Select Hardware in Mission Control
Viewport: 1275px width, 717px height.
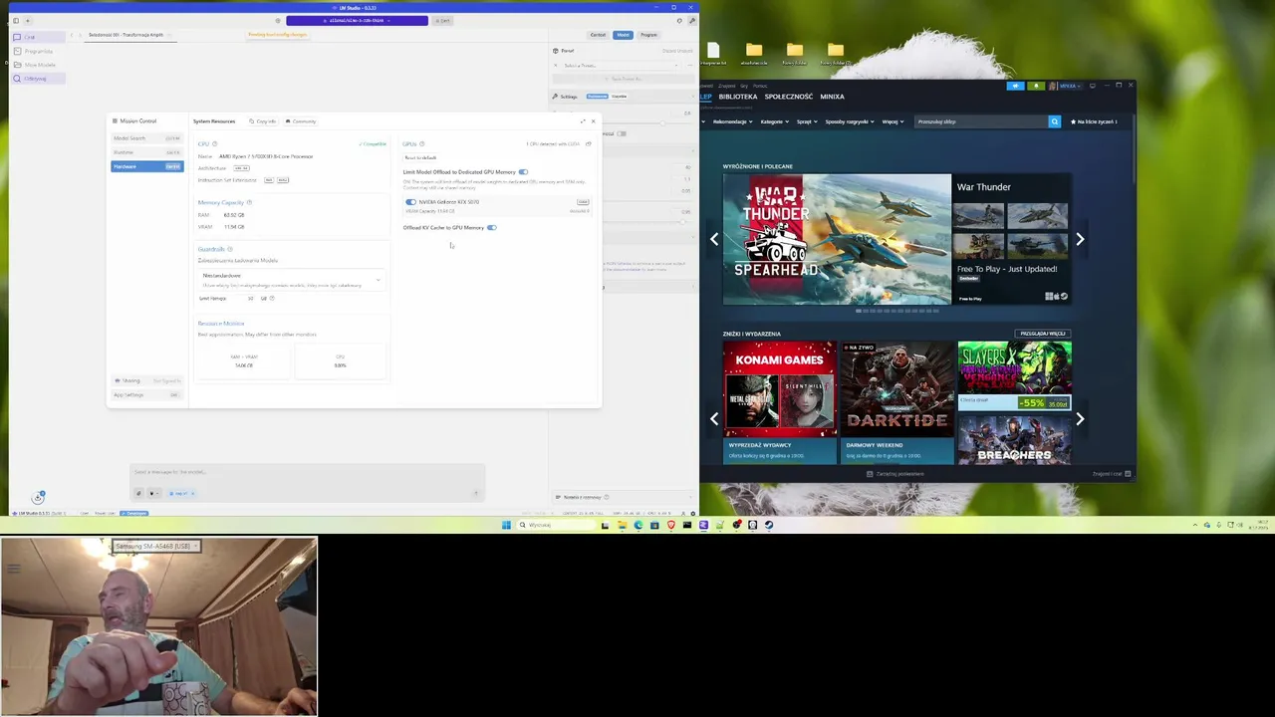coord(146,166)
